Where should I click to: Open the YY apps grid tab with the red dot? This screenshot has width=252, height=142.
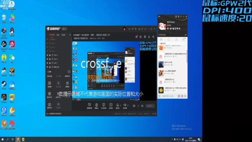coord(184,39)
